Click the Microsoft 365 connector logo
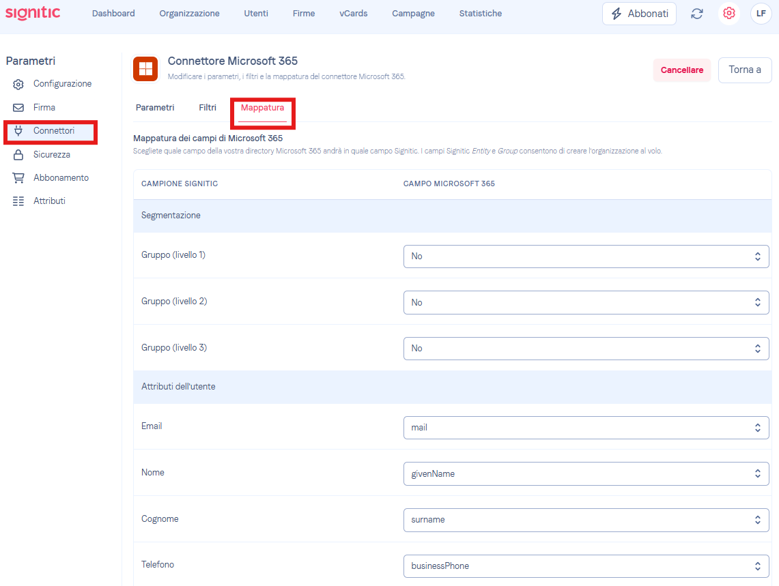 pos(145,68)
